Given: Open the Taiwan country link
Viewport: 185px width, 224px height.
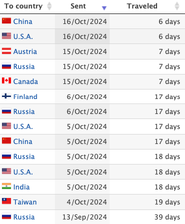Looking at the screenshot, I should (25, 202).
